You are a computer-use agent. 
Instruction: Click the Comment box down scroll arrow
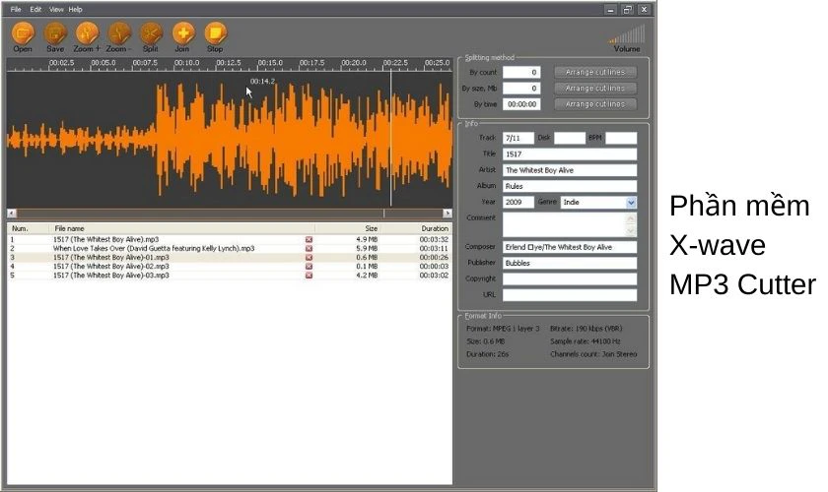point(631,231)
